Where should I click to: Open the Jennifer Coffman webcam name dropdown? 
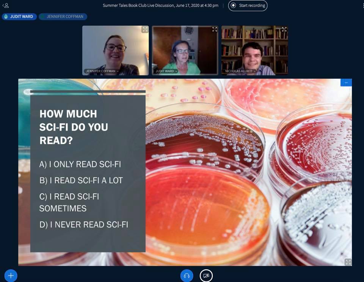click(x=102, y=71)
